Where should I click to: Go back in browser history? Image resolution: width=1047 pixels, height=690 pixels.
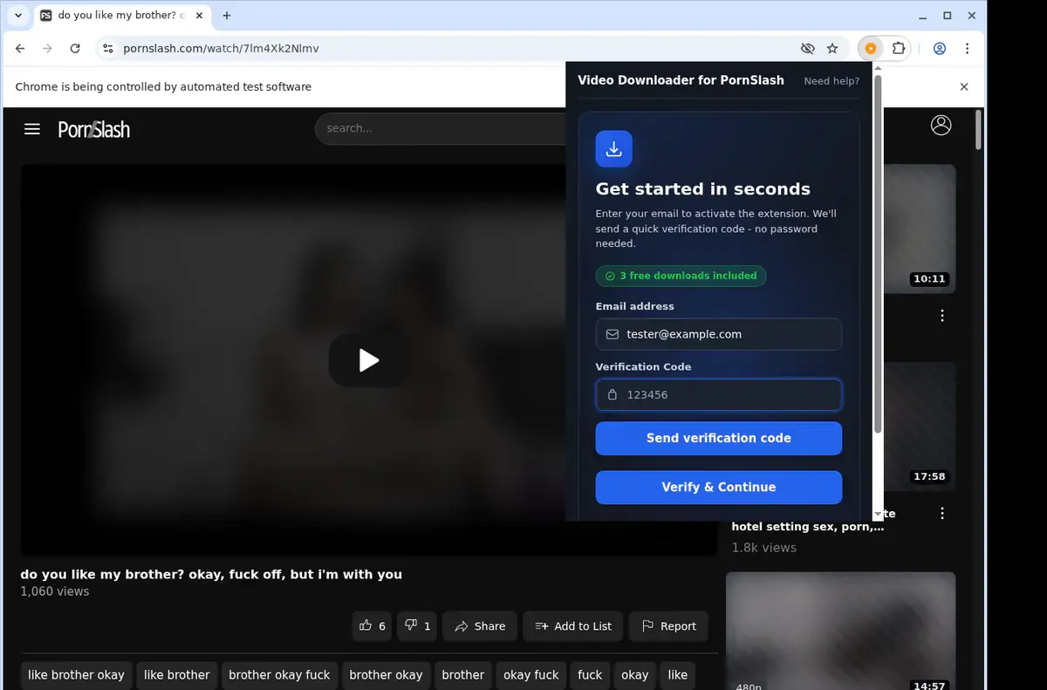click(x=20, y=49)
